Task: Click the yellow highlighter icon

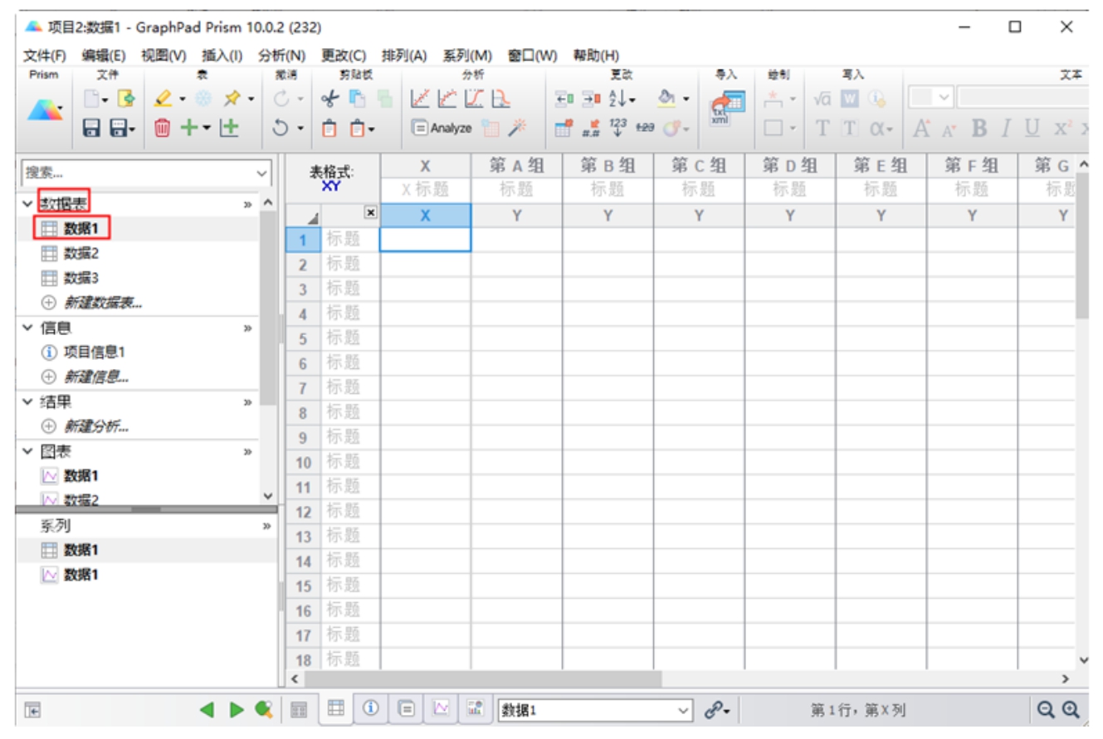Action: tap(163, 100)
